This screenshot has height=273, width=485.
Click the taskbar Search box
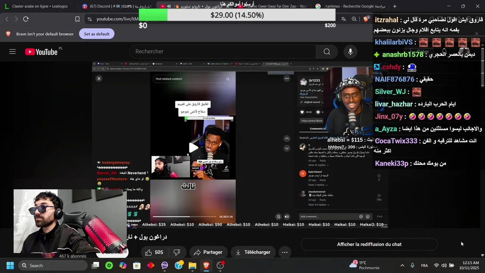(x=52, y=265)
